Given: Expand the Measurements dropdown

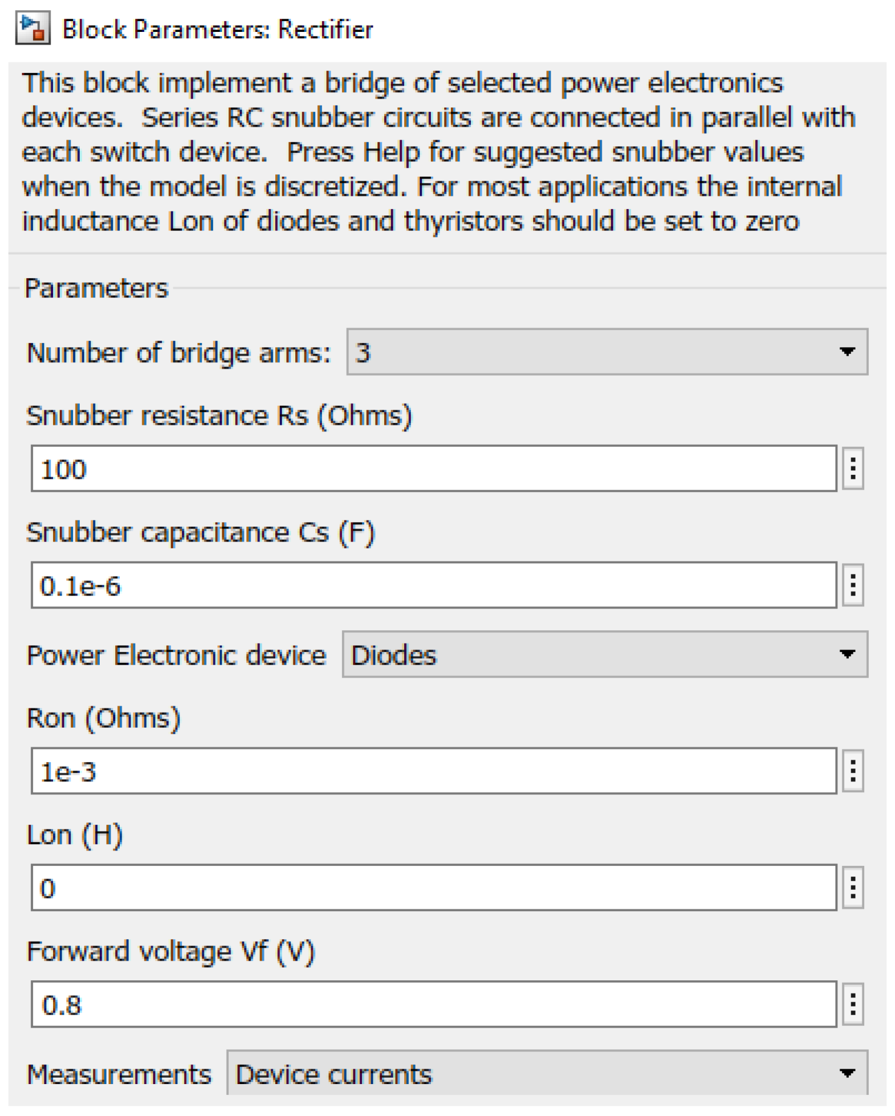Looking at the screenshot, I should click(x=546, y=1074).
